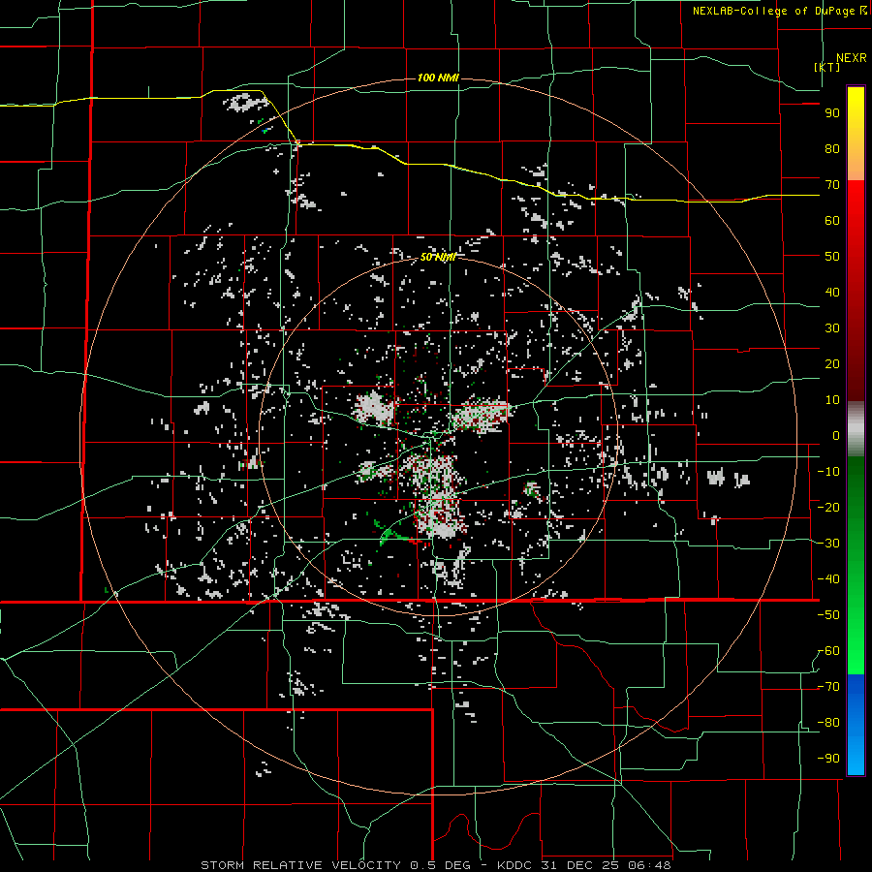Click the 100 NMI range ring label

tap(438, 78)
